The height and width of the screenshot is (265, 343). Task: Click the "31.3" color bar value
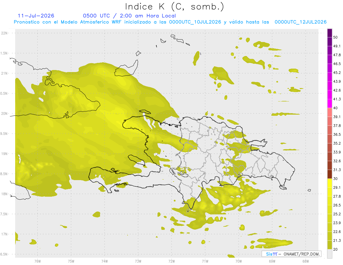tap(337, 170)
